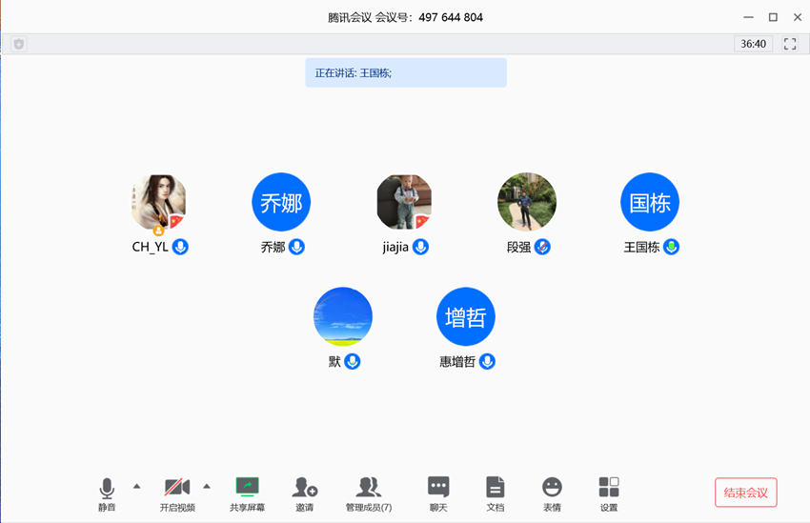Click the 36:40 meeting timer
810x523 pixels.
tap(753, 44)
